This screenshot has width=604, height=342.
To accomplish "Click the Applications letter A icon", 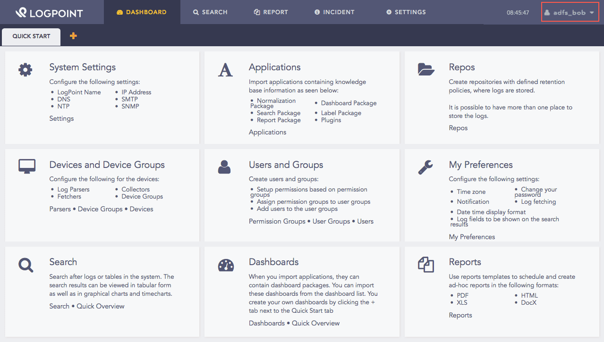I will tap(225, 70).
